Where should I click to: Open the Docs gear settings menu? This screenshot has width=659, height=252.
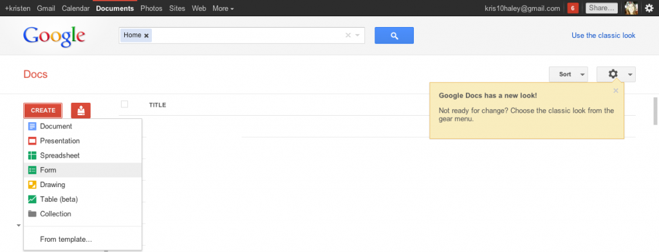(x=616, y=75)
